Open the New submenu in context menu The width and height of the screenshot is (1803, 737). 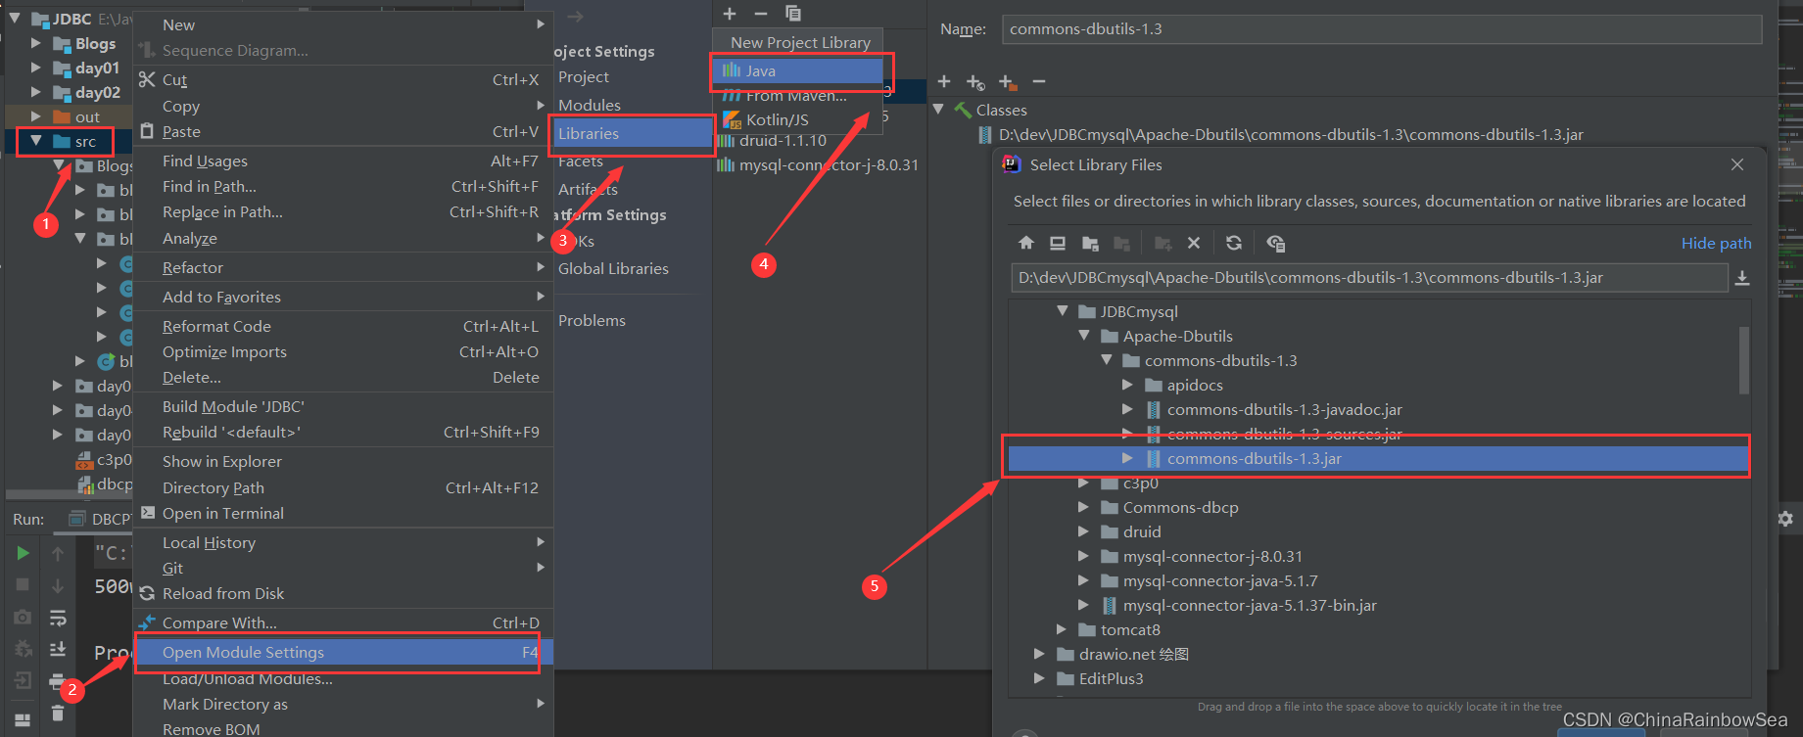click(x=343, y=24)
